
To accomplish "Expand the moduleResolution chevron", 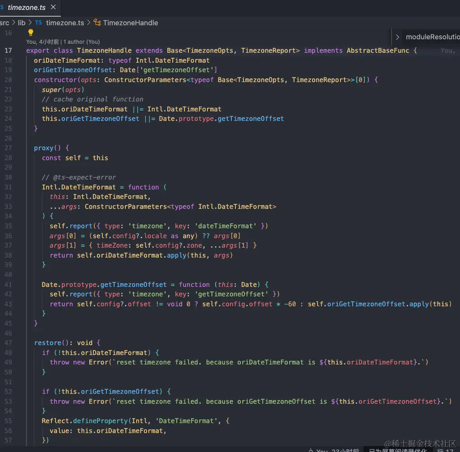I will (x=397, y=37).
